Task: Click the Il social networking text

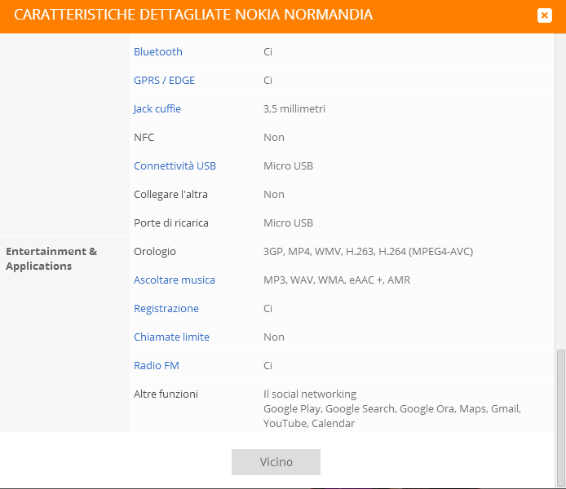Action: (310, 394)
